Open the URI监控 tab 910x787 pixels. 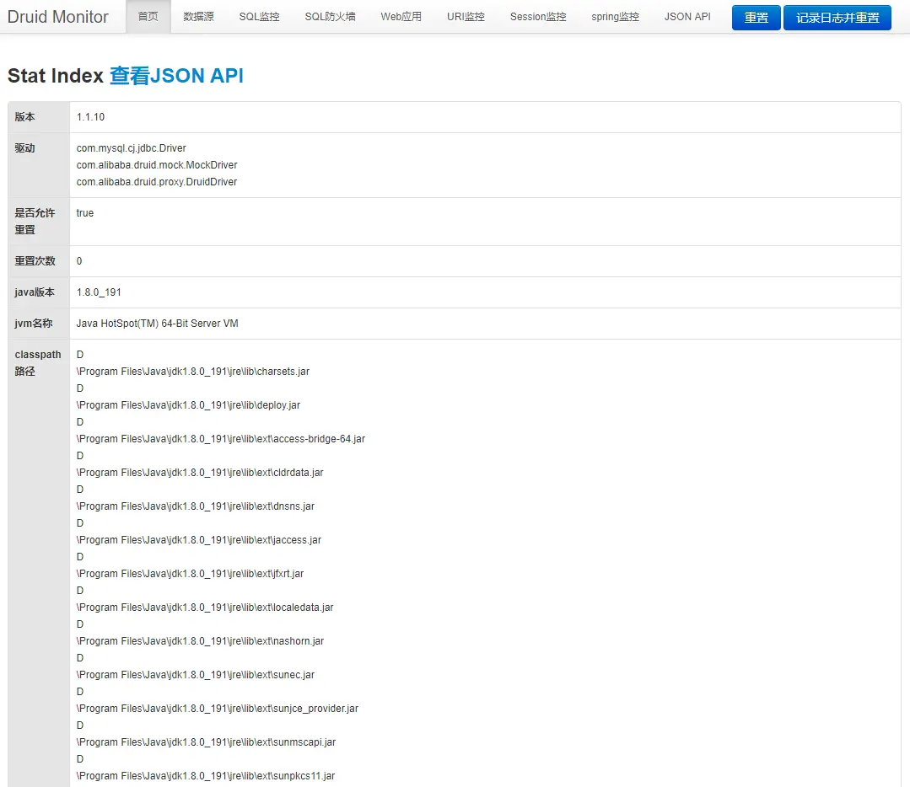tap(465, 16)
